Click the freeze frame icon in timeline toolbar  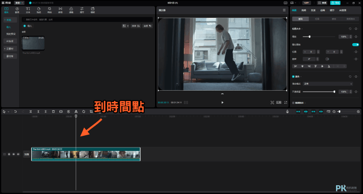point(61,111)
